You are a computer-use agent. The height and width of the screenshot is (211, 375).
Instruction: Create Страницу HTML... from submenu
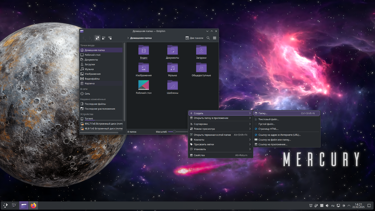pos(287,129)
